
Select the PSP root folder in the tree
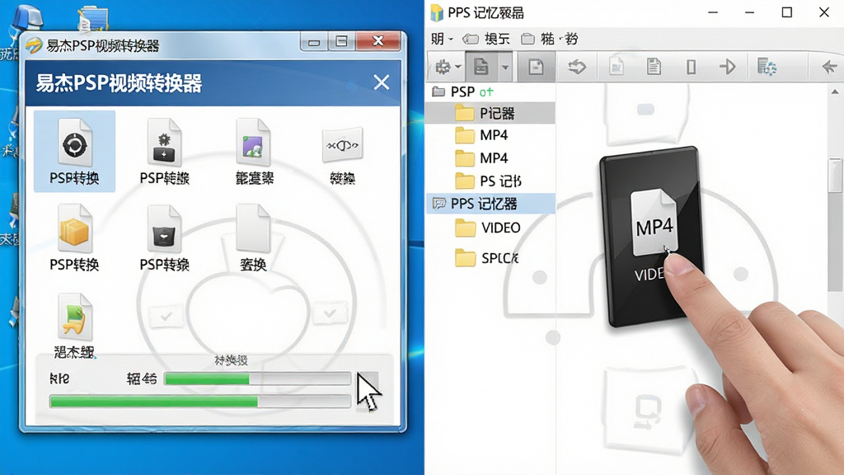pos(463,92)
